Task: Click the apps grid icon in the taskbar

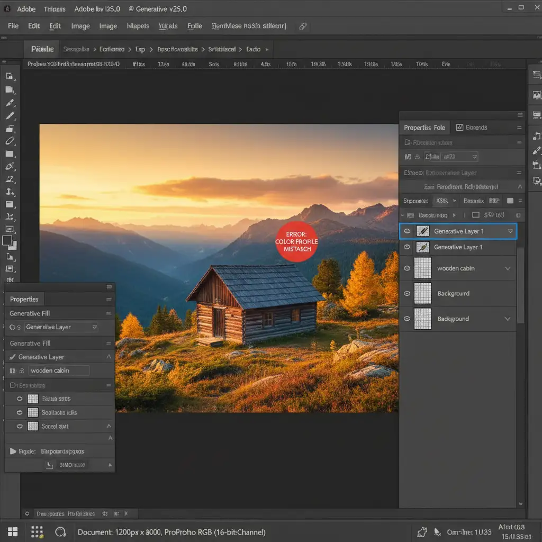Action: 37,531
